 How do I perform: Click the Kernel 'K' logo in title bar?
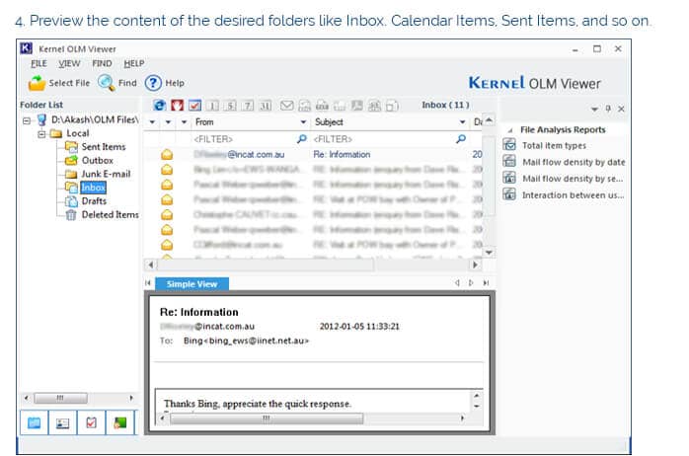(x=27, y=48)
